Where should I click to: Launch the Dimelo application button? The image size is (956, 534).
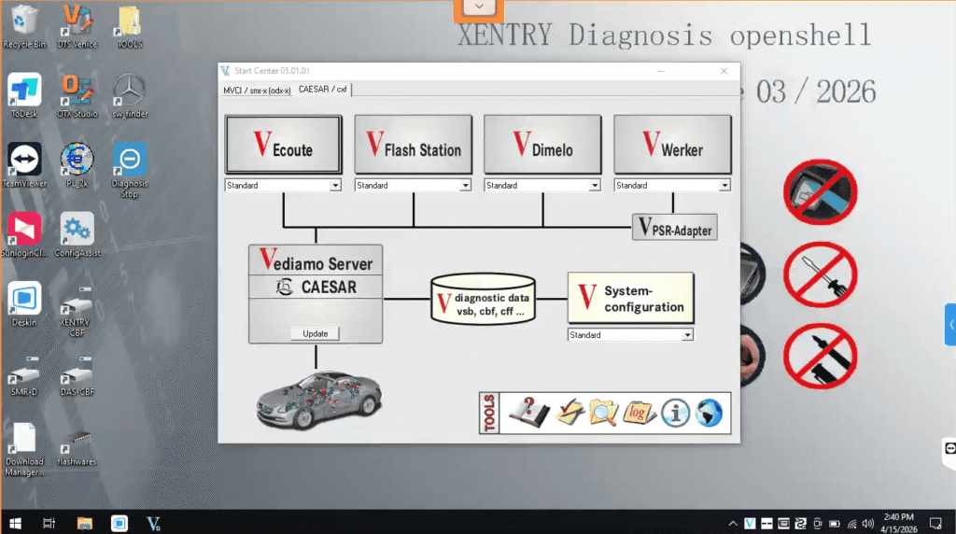pos(542,145)
